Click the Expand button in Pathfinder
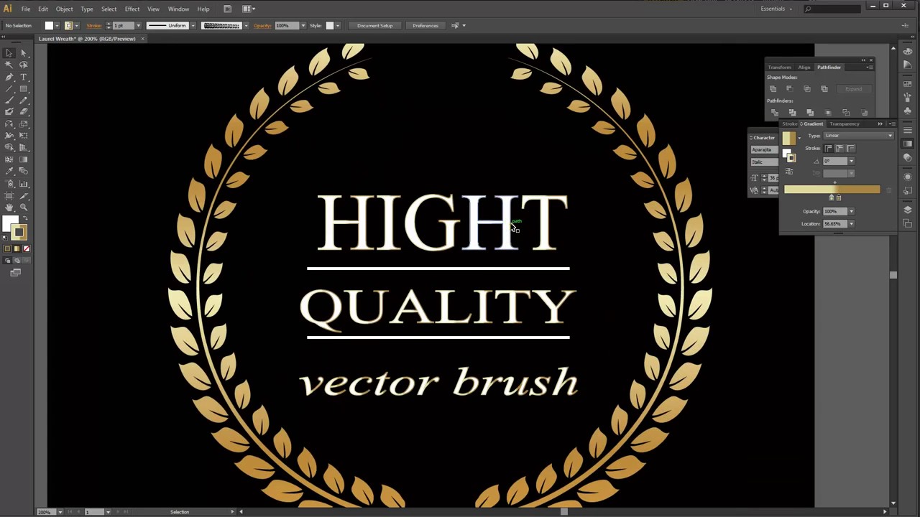Image resolution: width=920 pixels, height=517 pixels. pyautogui.click(x=854, y=88)
